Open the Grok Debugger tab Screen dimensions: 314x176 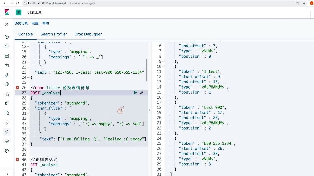pyautogui.click(x=88, y=34)
